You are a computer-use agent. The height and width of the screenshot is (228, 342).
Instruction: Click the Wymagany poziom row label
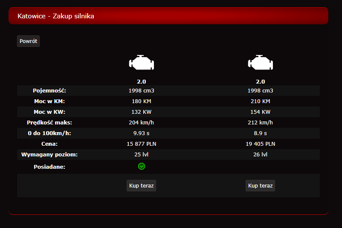tap(49, 155)
